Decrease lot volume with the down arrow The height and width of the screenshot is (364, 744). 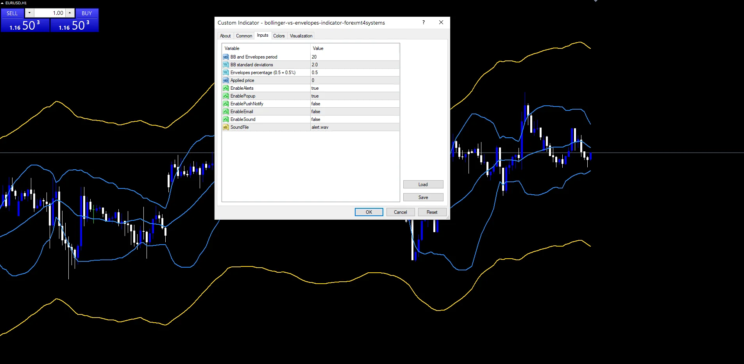pos(29,13)
